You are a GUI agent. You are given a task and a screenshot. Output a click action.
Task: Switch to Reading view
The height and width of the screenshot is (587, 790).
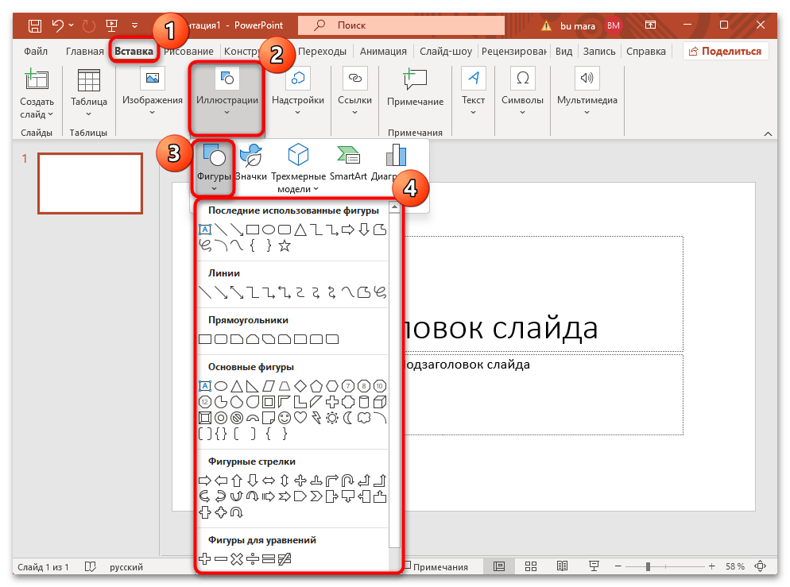click(x=562, y=566)
